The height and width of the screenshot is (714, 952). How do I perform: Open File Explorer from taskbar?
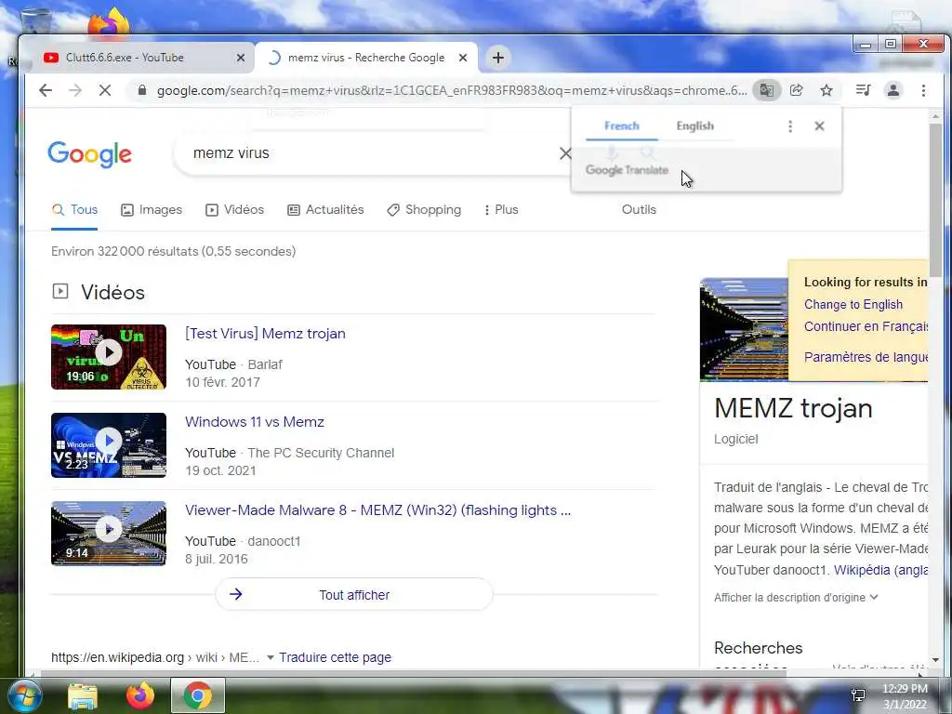(x=83, y=696)
